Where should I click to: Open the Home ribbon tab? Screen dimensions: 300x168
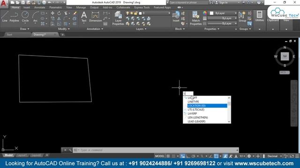(15, 7)
